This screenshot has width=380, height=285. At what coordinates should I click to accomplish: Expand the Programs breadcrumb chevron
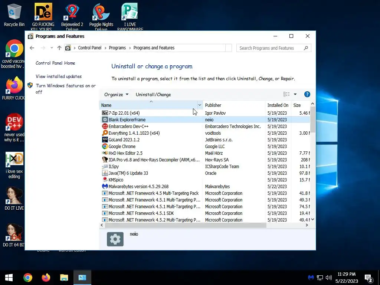pos(130,48)
